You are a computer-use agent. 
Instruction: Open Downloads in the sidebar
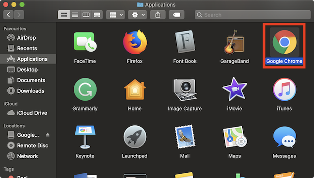28,91
